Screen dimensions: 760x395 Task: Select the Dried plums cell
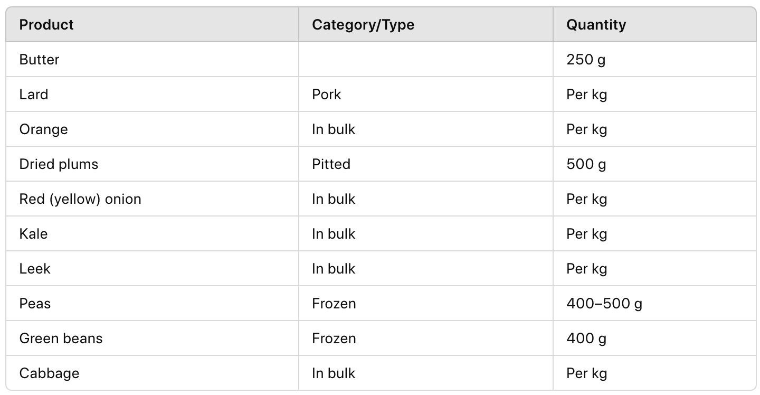click(59, 164)
